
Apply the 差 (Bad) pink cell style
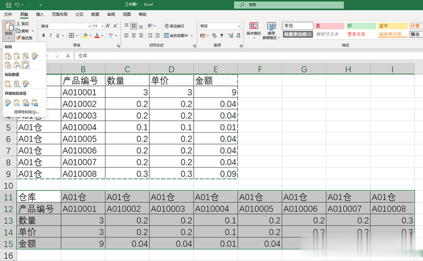(329, 26)
